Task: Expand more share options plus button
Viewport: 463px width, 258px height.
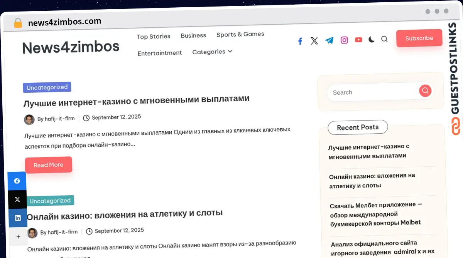Action: point(18,236)
